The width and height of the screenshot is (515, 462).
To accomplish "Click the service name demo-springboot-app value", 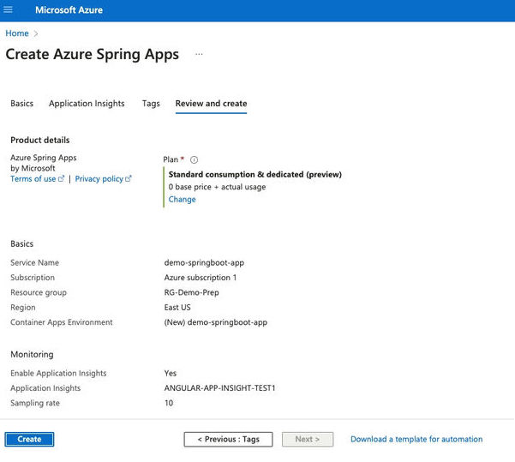I will click(x=204, y=263).
